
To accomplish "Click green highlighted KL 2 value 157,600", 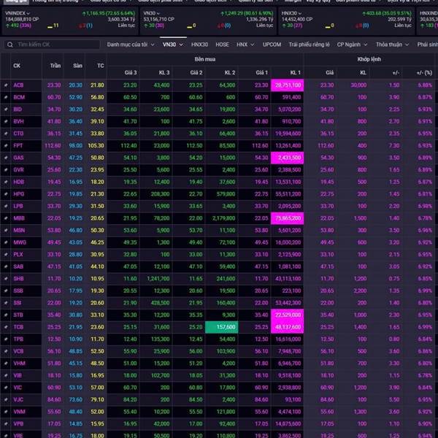I will pyautogui.click(x=221, y=327).
